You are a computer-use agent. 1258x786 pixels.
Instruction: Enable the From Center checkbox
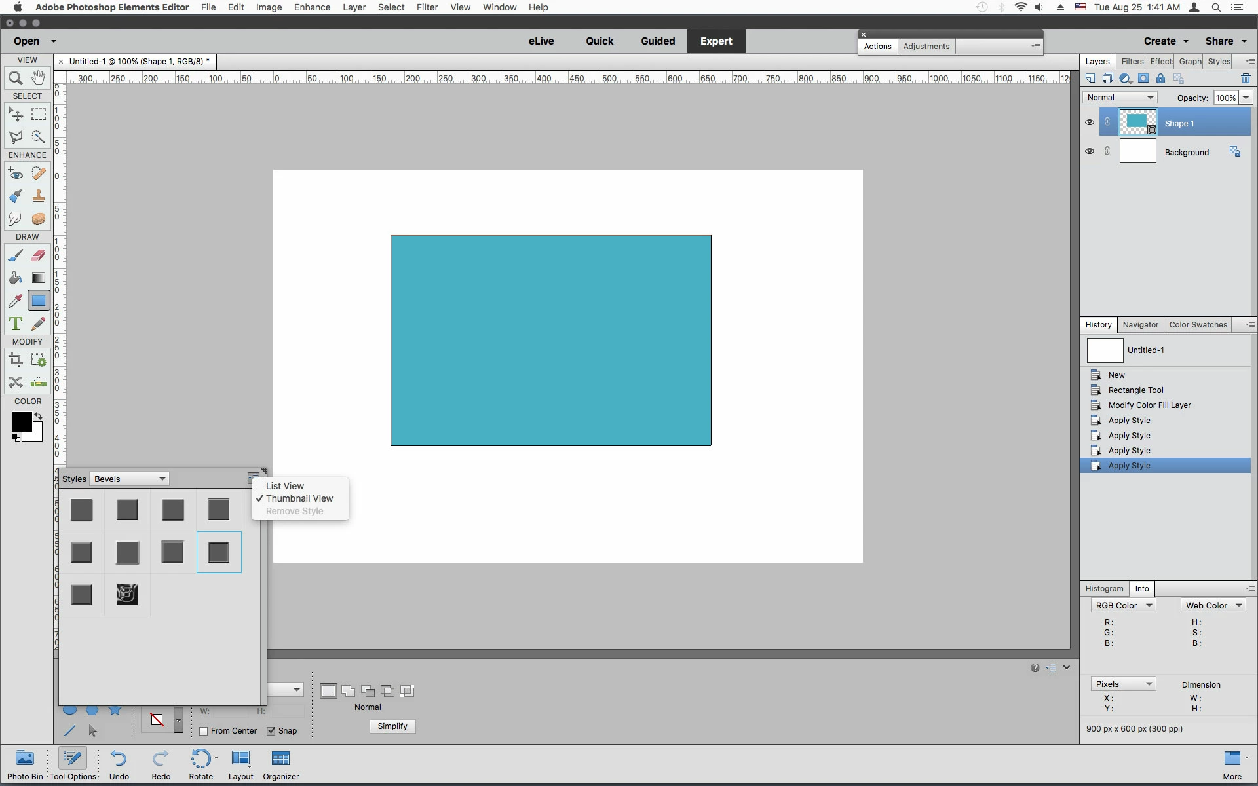tap(204, 731)
